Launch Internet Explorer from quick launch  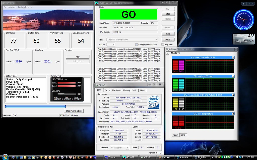(x=17, y=157)
